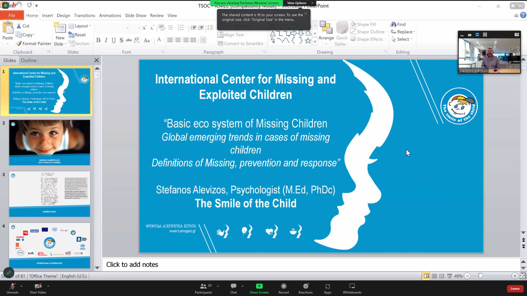The height and width of the screenshot is (296, 527).
Task: Click the Change Case button
Action: click(147, 40)
